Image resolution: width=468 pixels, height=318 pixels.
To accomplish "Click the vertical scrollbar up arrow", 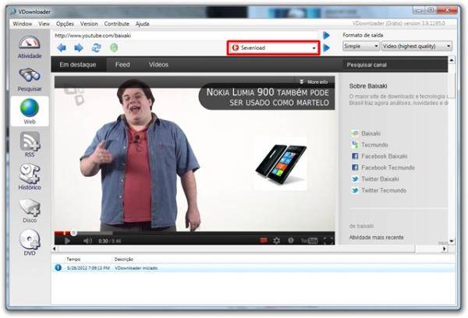I will (x=452, y=60).
